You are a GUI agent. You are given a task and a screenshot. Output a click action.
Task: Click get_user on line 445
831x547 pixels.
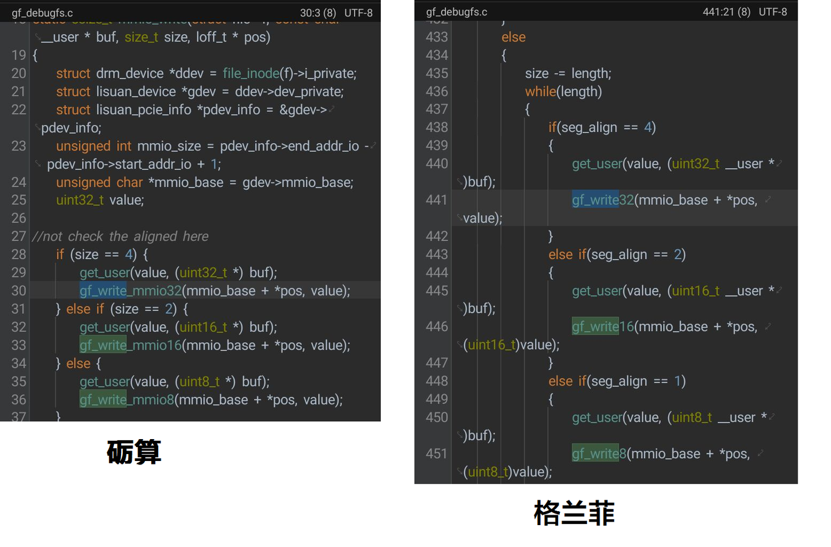tap(597, 291)
